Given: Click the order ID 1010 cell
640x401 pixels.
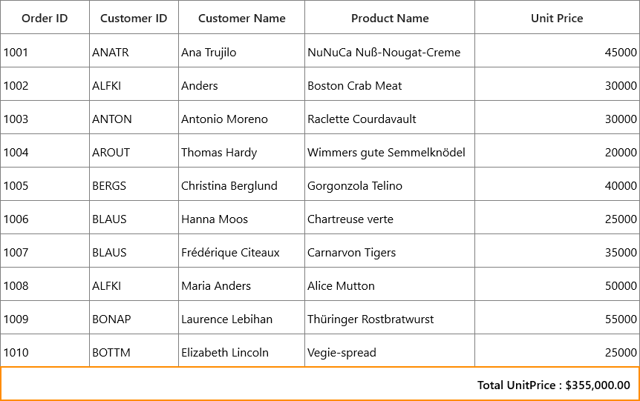Looking at the screenshot, I should [x=45, y=351].
